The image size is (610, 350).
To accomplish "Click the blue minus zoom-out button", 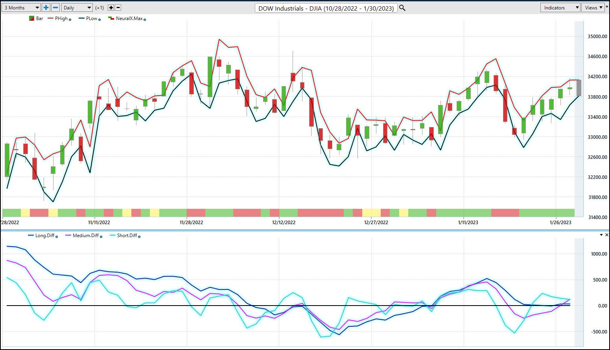I will click(55, 7).
